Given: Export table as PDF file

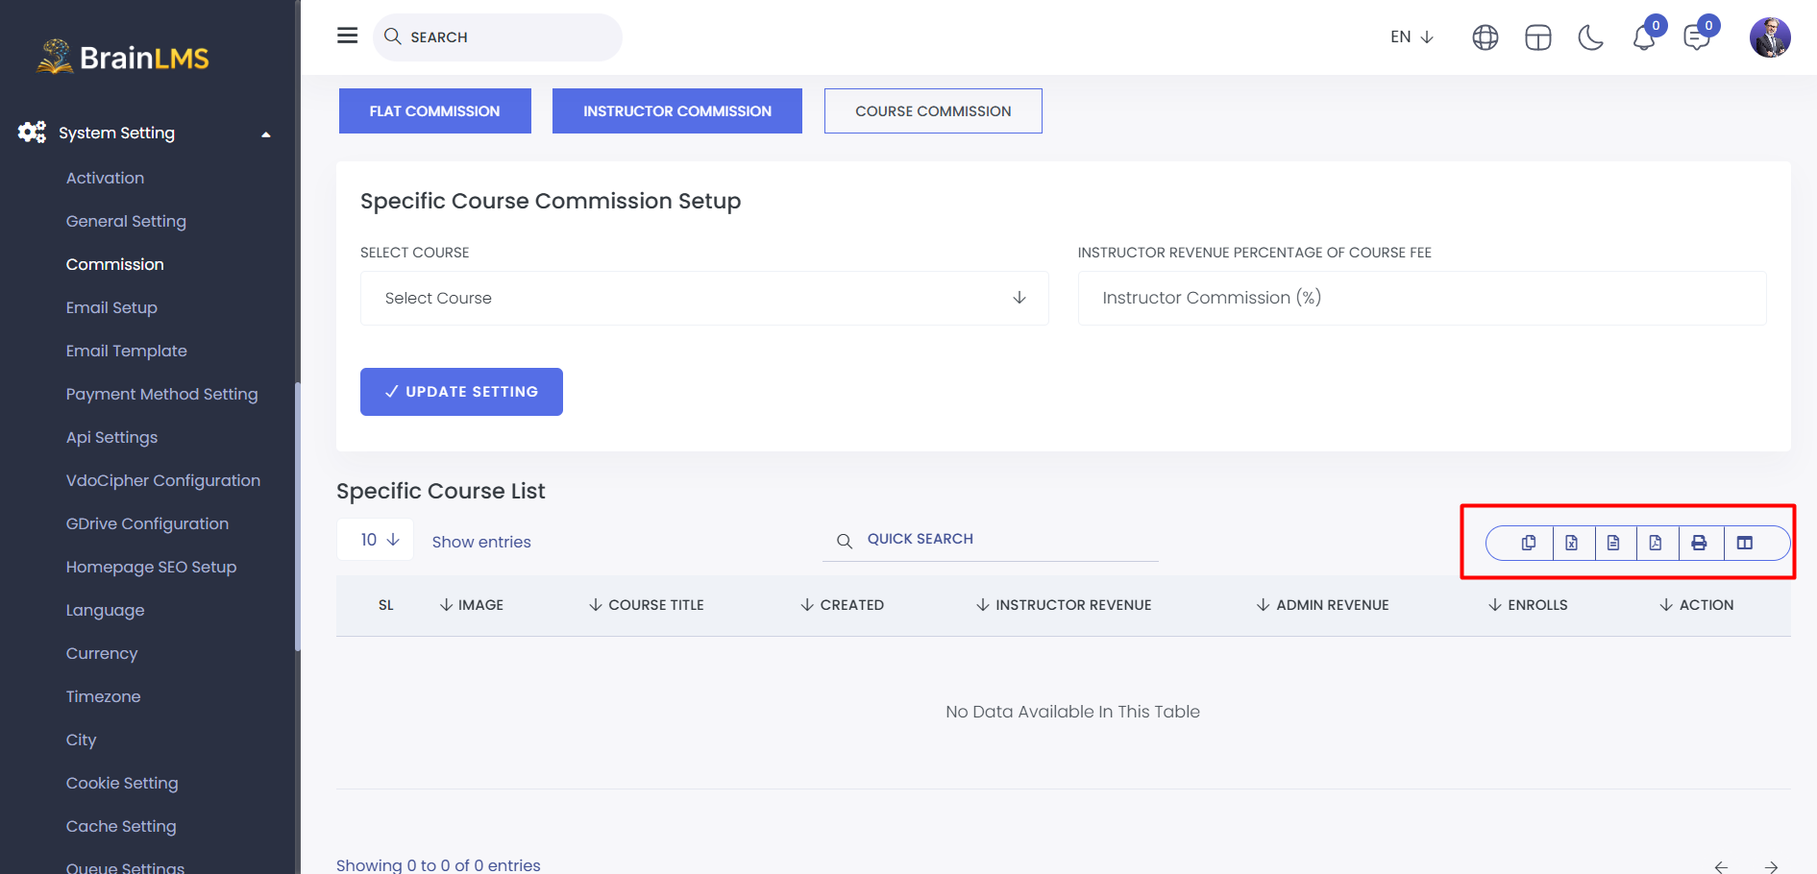Looking at the screenshot, I should pos(1656,543).
